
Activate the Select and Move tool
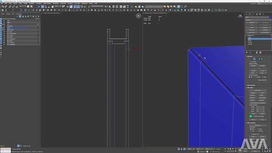(x=42, y=7)
